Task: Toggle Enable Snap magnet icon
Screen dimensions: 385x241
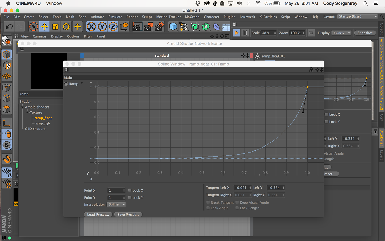Action: point(7,159)
